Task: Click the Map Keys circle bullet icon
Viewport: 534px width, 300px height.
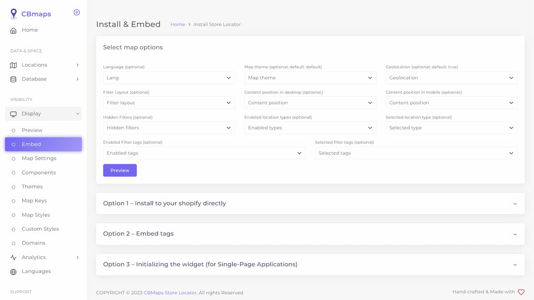Action: point(13,201)
